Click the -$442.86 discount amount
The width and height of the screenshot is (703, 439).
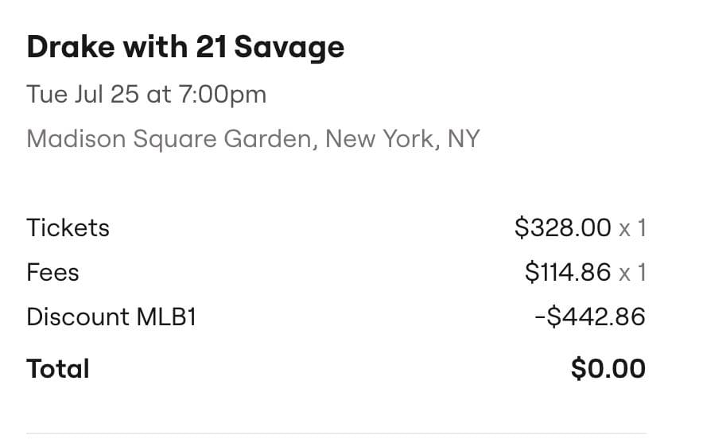(x=589, y=317)
